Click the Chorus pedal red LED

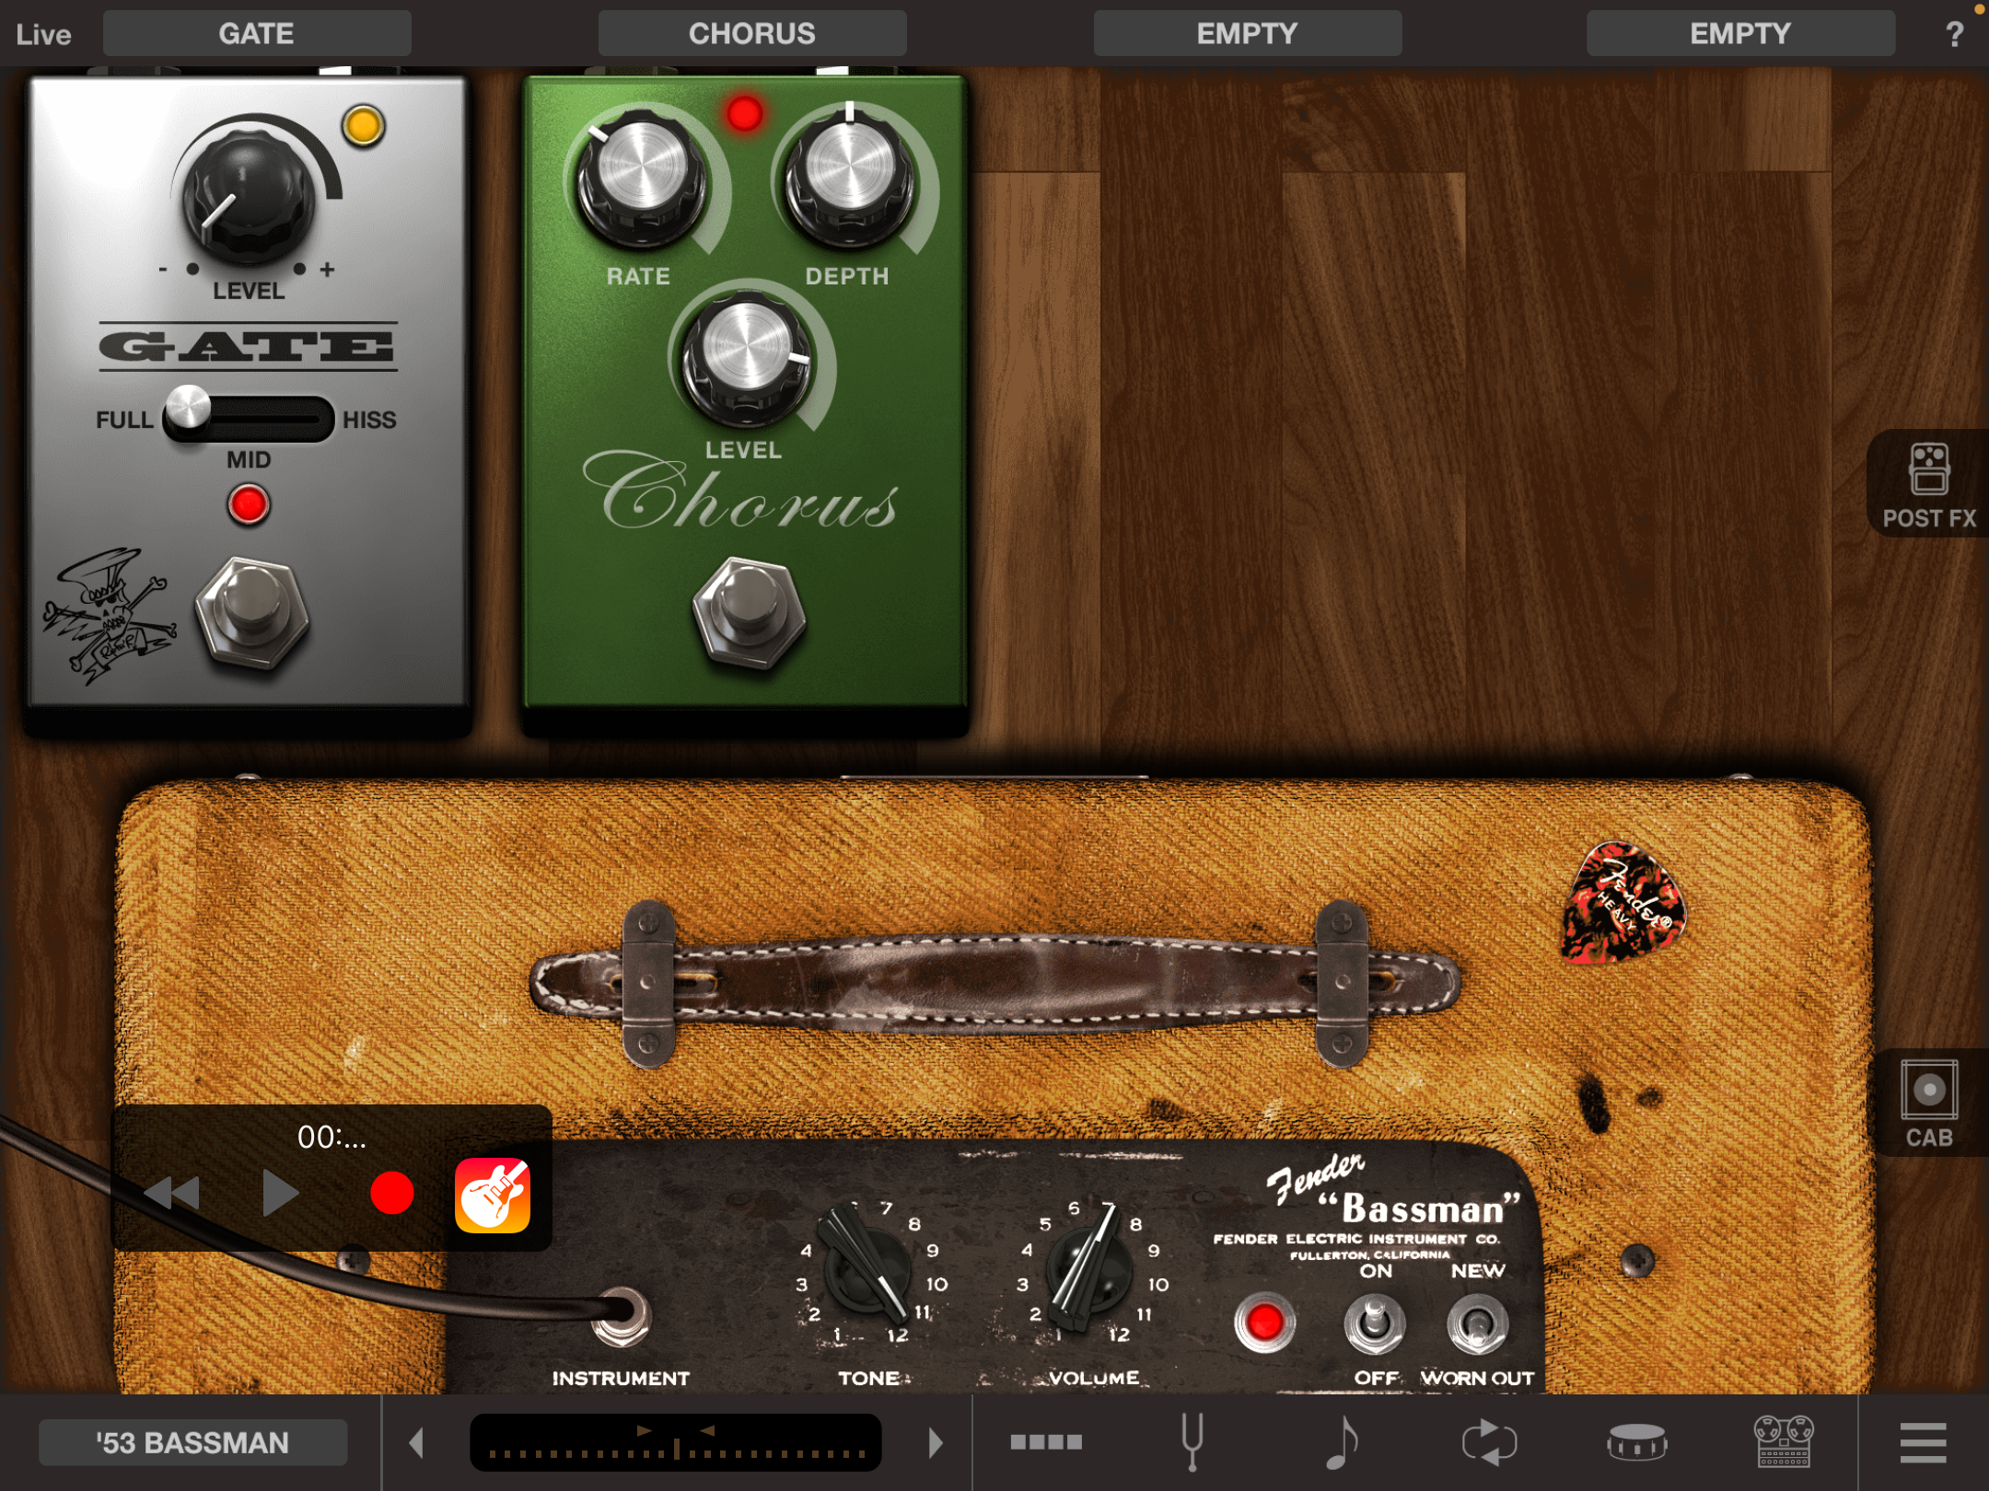(x=744, y=113)
